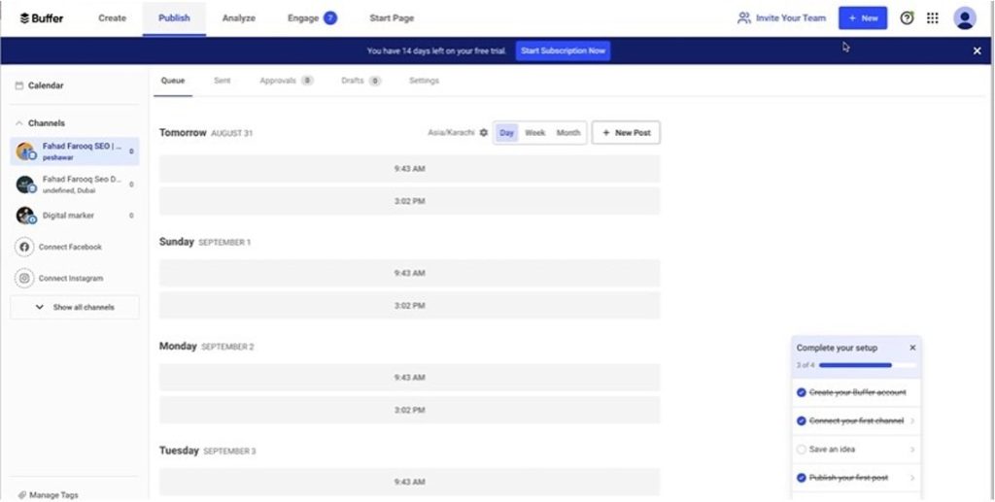Open the Create tab
Screen dimensions: 995x502
coord(113,18)
